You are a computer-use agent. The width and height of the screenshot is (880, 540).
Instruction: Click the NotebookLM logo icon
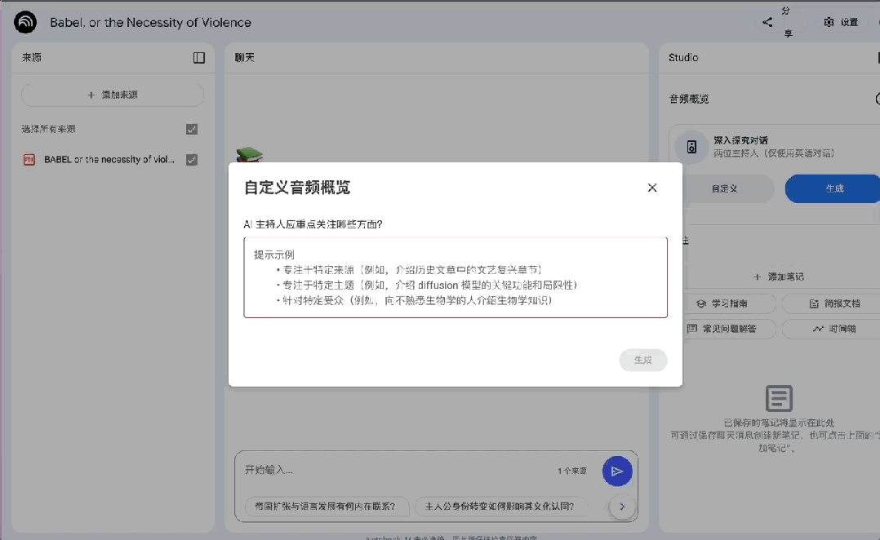25,22
